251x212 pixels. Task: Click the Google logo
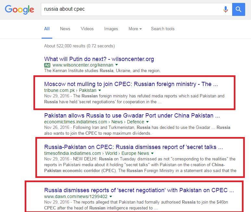tap(19, 10)
